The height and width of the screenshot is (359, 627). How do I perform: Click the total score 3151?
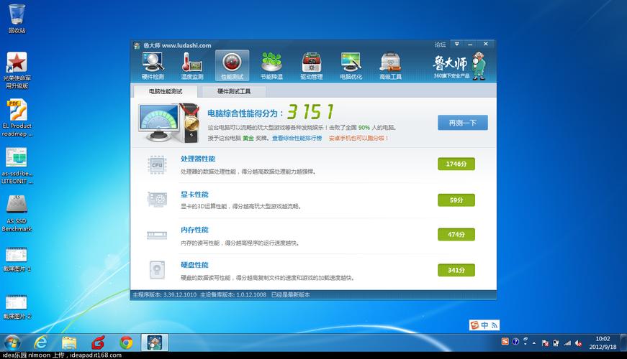(310, 112)
